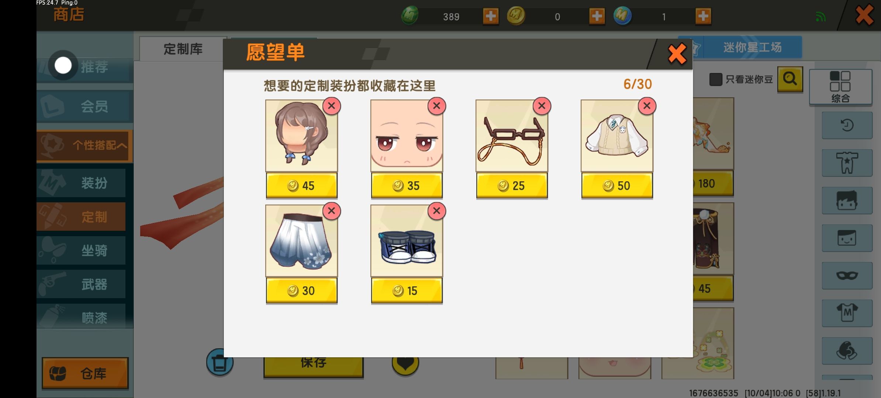Select the mask category icon

847,276
